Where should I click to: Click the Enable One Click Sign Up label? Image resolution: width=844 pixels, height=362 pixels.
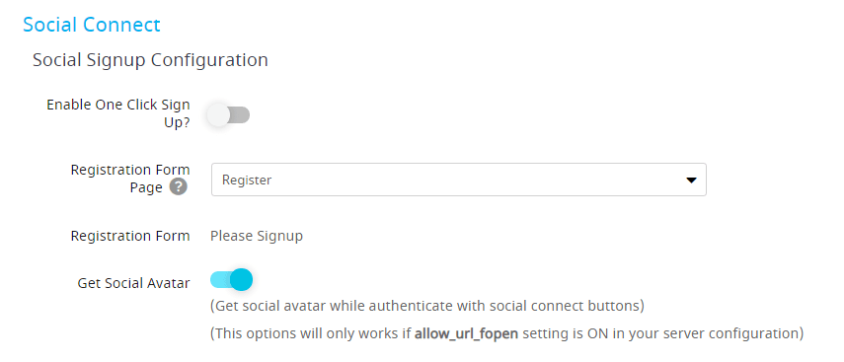tap(118, 113)
